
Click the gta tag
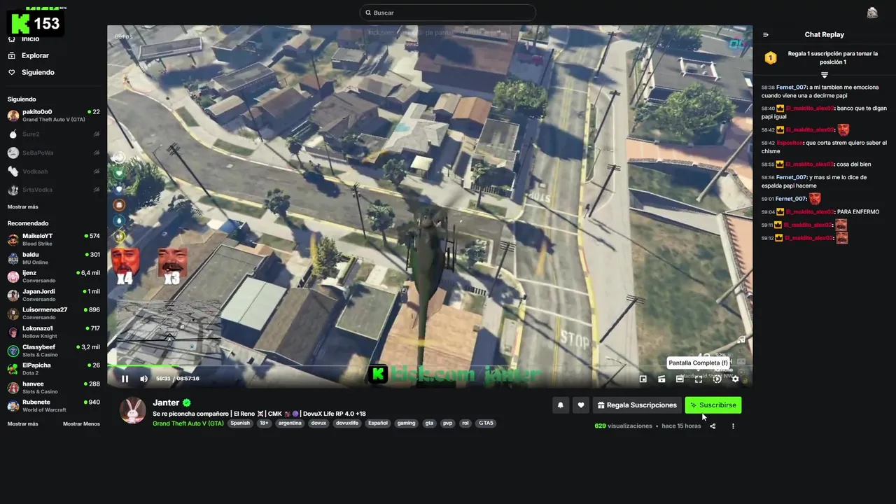[x=429, y=423]
